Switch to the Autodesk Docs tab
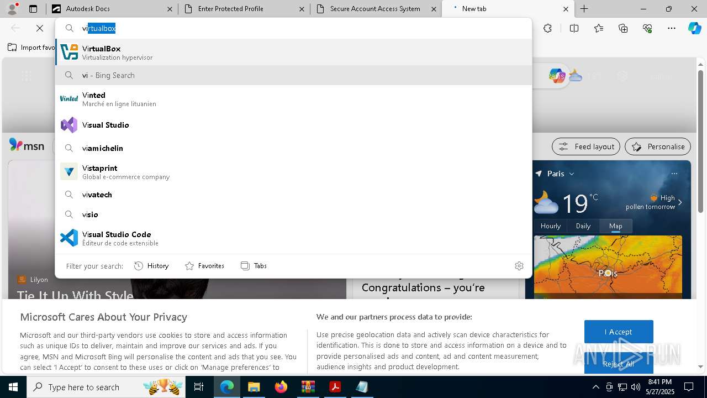Image resolution: width=707 pixels, height=398 pixels. click(x=112, y=9)
